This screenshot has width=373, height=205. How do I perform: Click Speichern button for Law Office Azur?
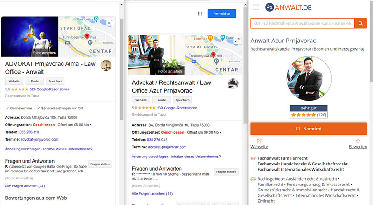[182, 100]
